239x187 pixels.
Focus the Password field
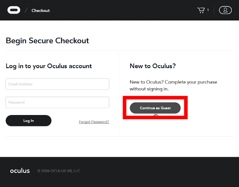point(57,102)
